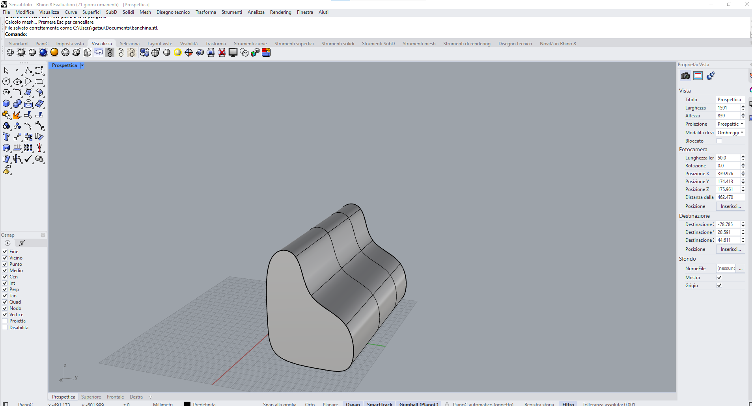Click the black monitor icon in toolbar
The width and height of the screenshot is (752, 406).
(x=233, y=52)
